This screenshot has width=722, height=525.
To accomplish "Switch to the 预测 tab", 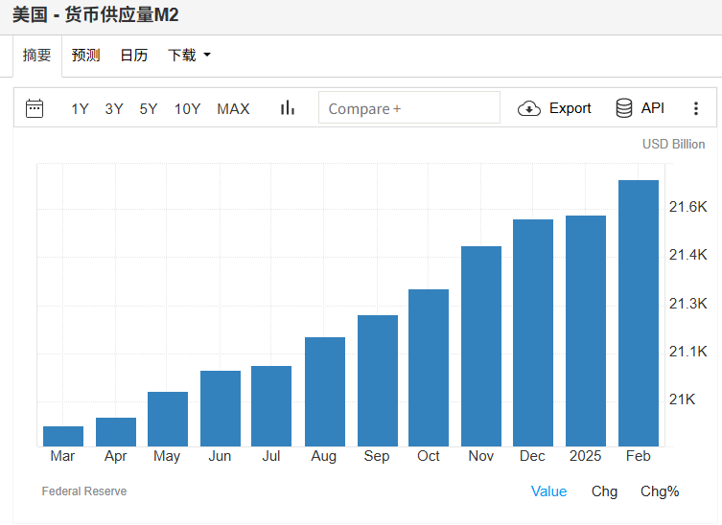I will (x=85, y=56).
